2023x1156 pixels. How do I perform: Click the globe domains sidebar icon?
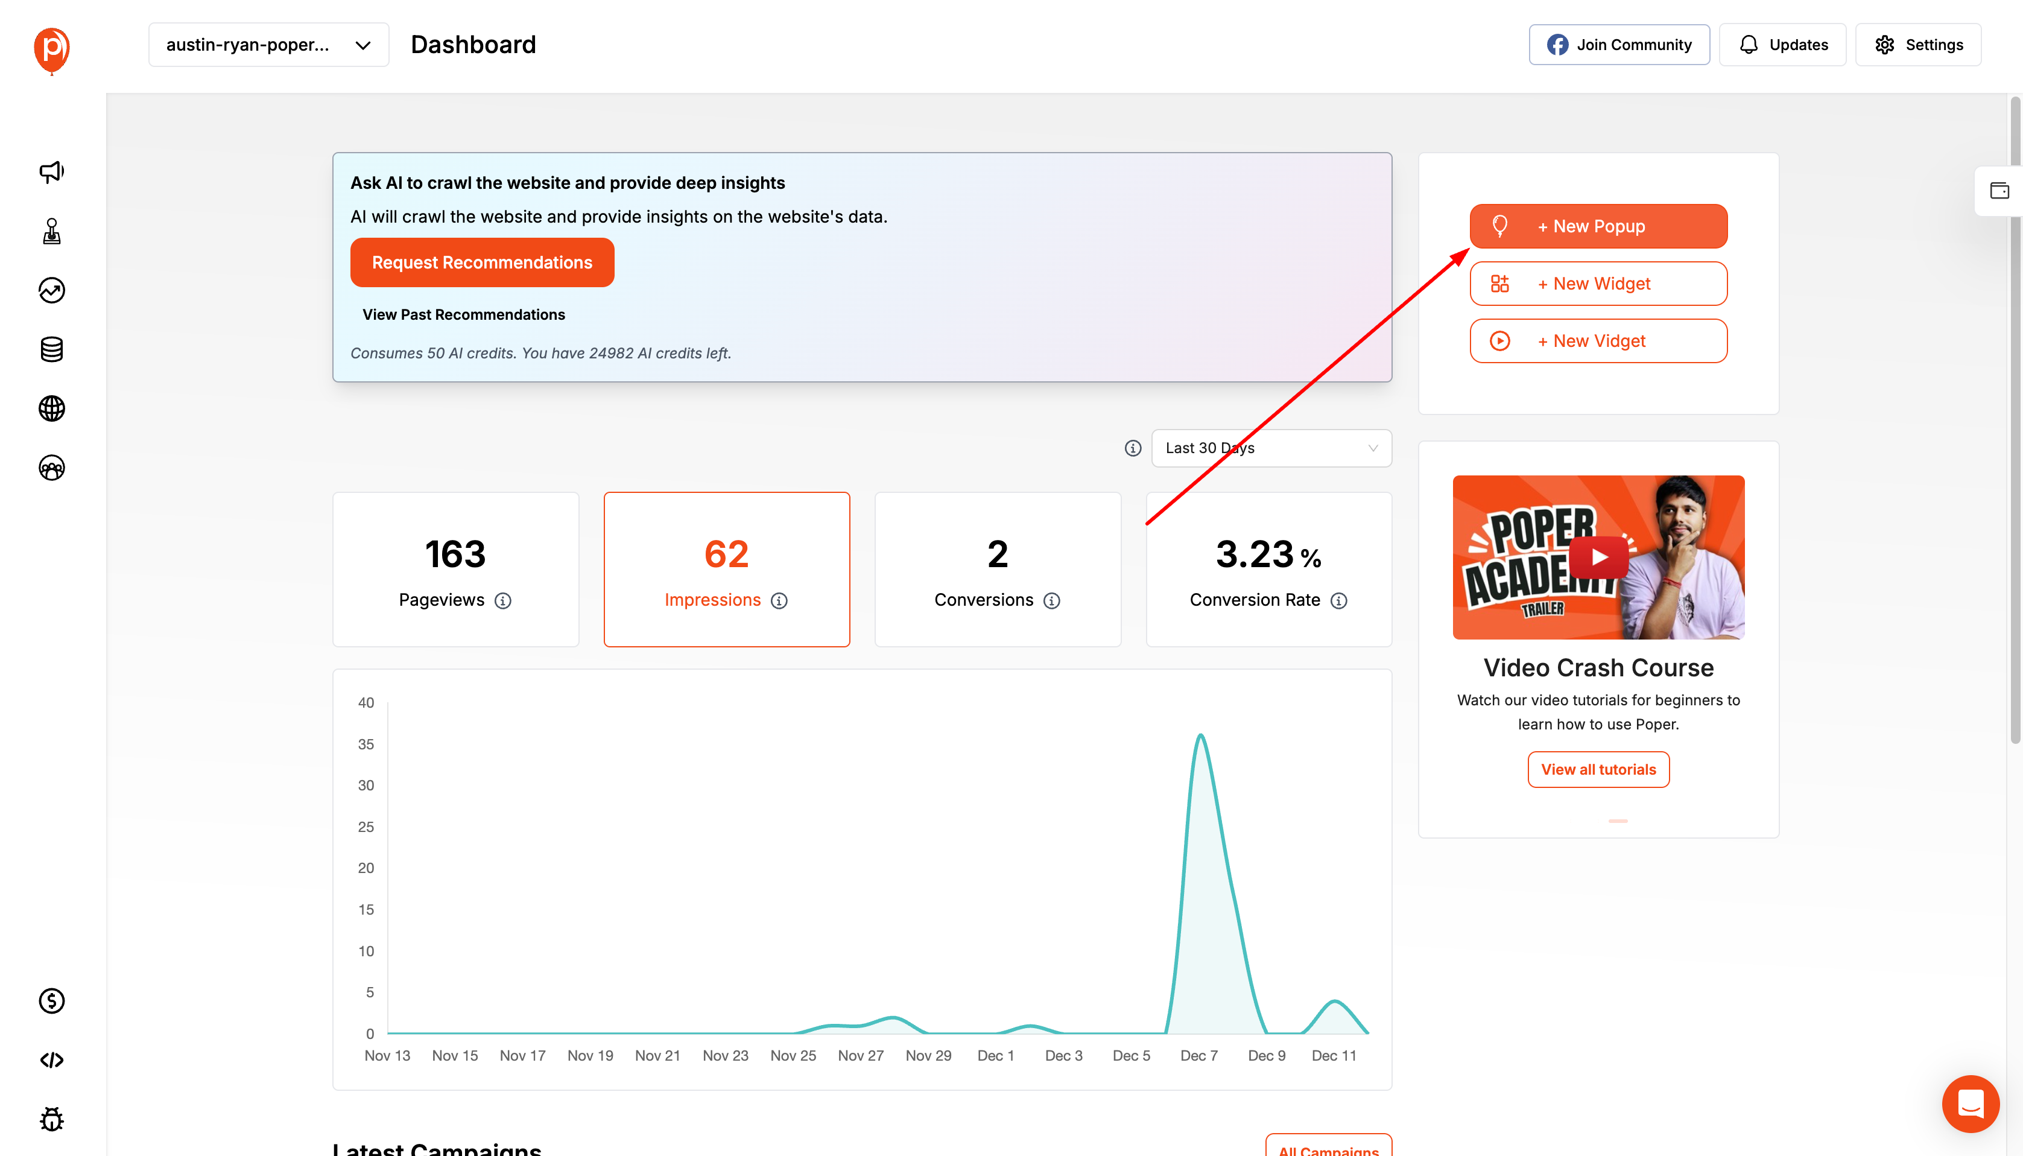click(52, 409)
